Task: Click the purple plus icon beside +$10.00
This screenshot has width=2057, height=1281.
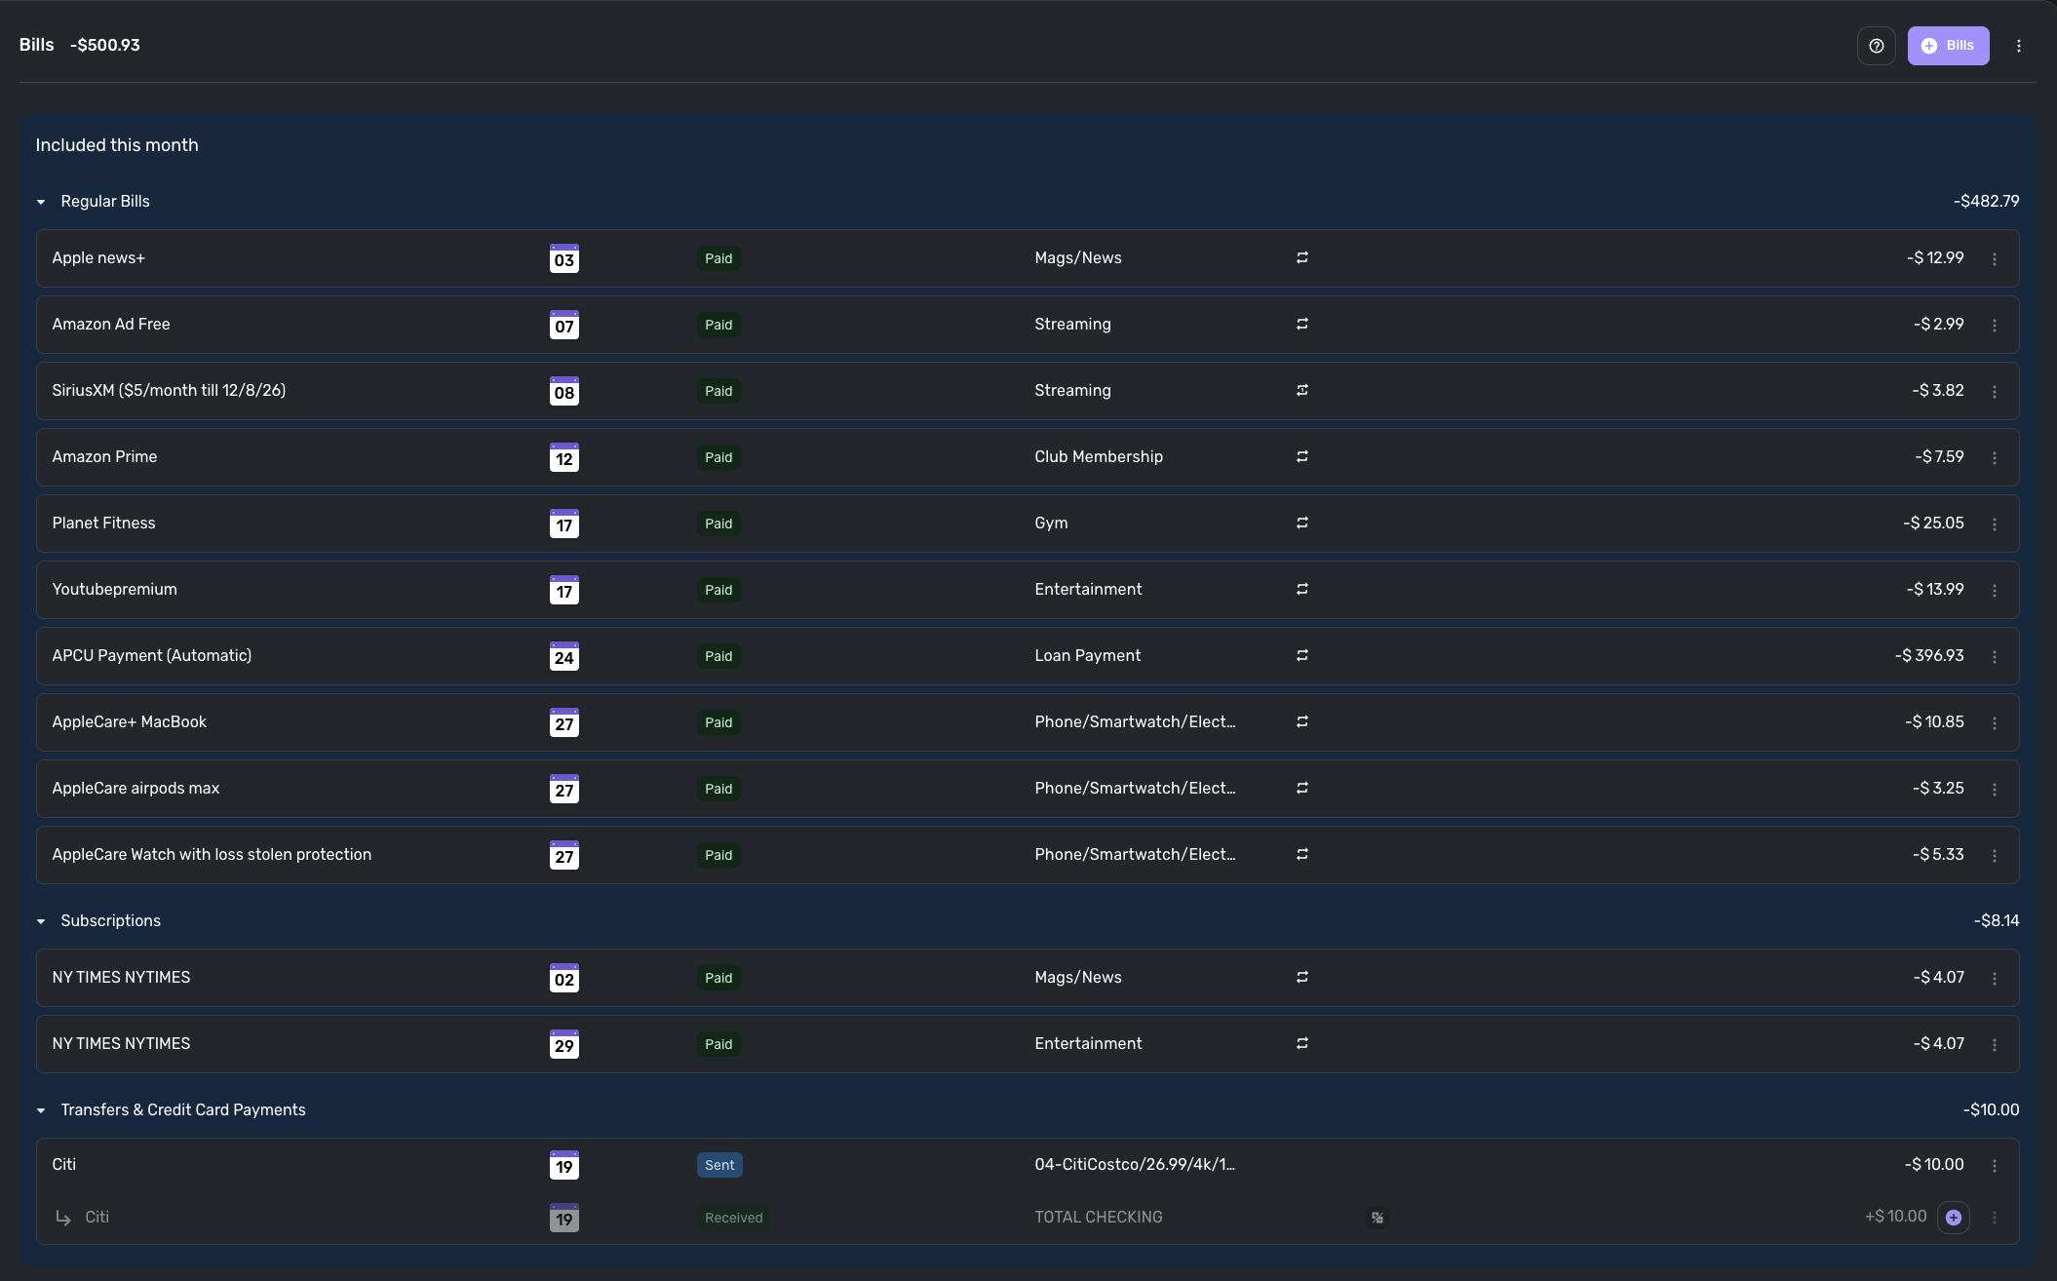Action: pyautogui.click(x=1954, y=1218)
